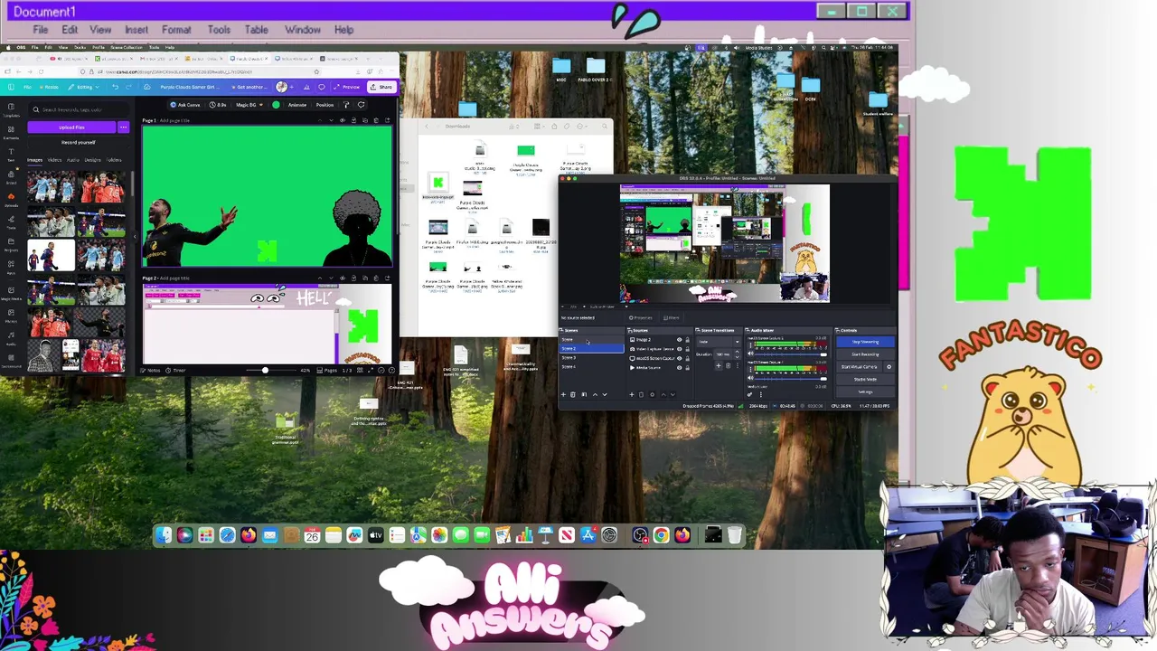Image resolution: width=1157 pixels, height=651 pixels.
Task: Open virtual camera settings gear in OBS
Action: [x=889, y=367]
